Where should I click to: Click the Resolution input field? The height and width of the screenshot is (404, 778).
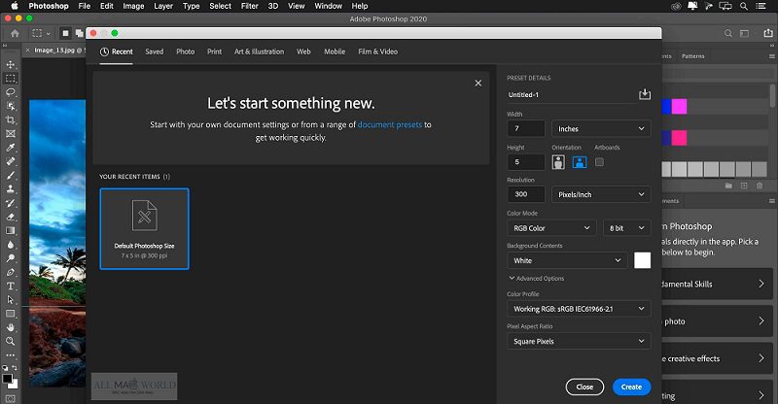tap(526, 194)
